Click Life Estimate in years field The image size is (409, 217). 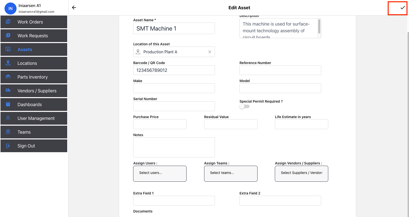click(x=301, y=124)
